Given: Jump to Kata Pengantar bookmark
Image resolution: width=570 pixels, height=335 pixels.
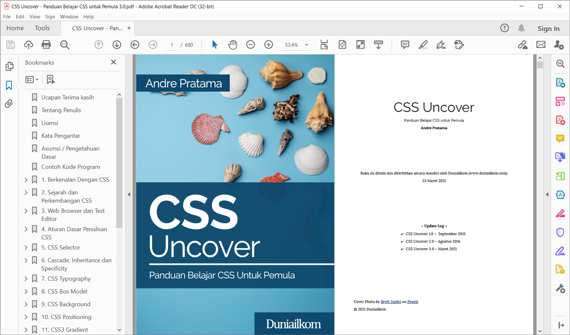Looking at the screenshot, I should [x=61, y=136].
